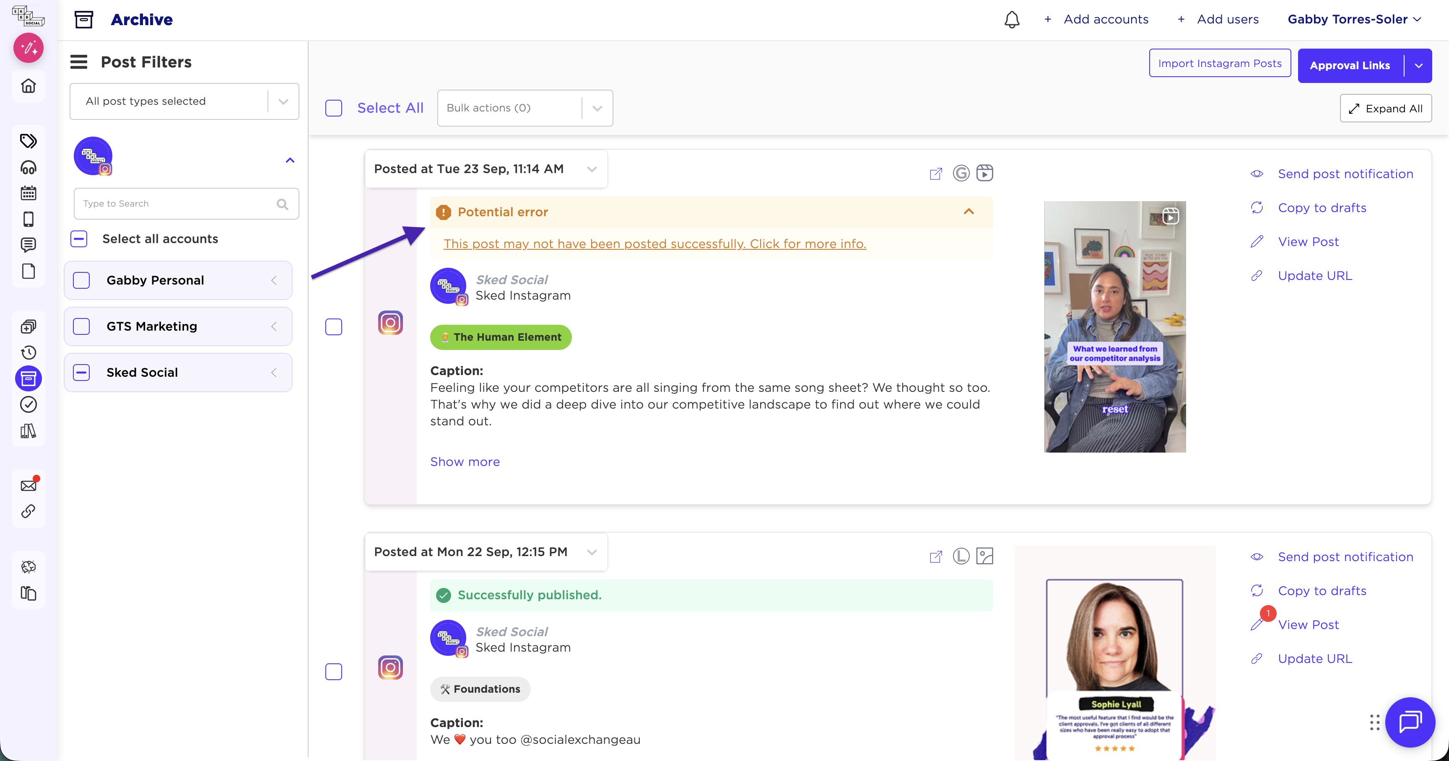This screenshot has width=1449, height=761.
Task: Collapse the Potential error panel
Action: click(969, 212)
